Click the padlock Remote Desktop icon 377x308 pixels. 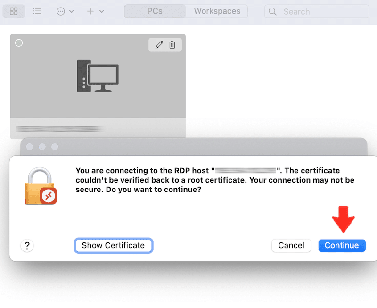point(41,186)
